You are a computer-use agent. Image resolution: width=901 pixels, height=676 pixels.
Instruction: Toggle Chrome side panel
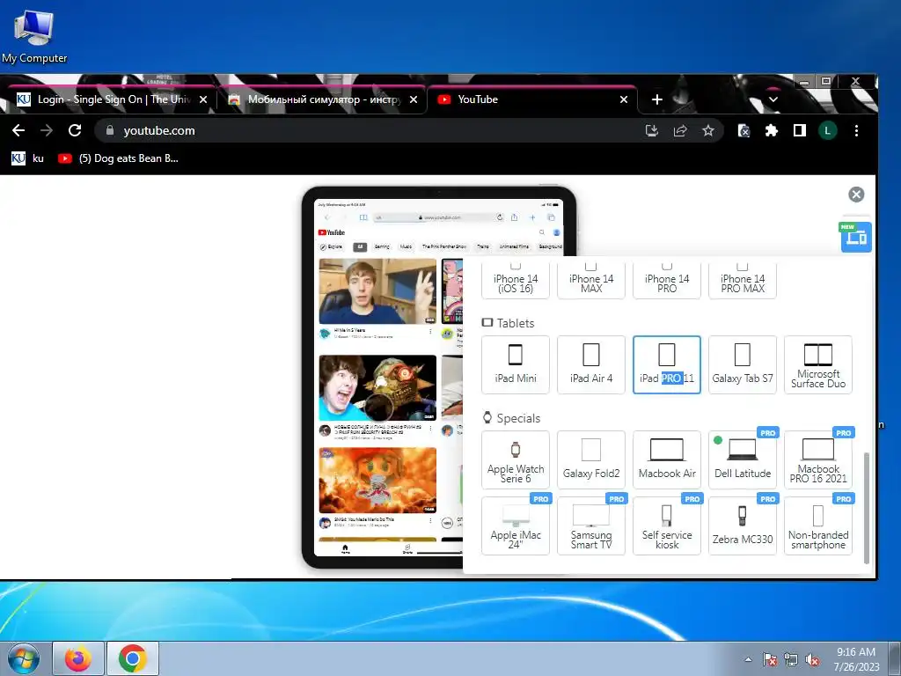[799, 130]
